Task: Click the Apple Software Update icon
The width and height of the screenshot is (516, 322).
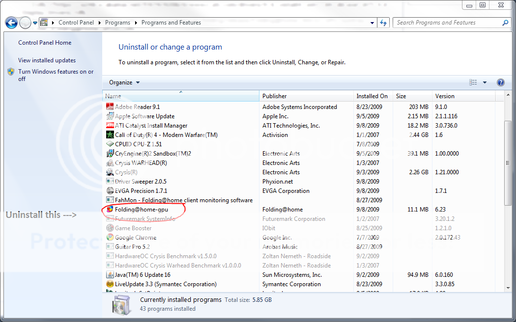Action: tap(110, 116)
